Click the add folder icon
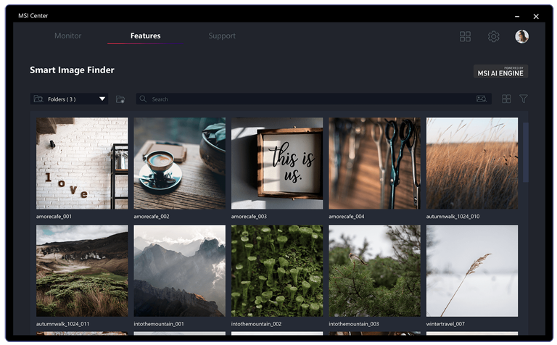 tap(120, 99)
